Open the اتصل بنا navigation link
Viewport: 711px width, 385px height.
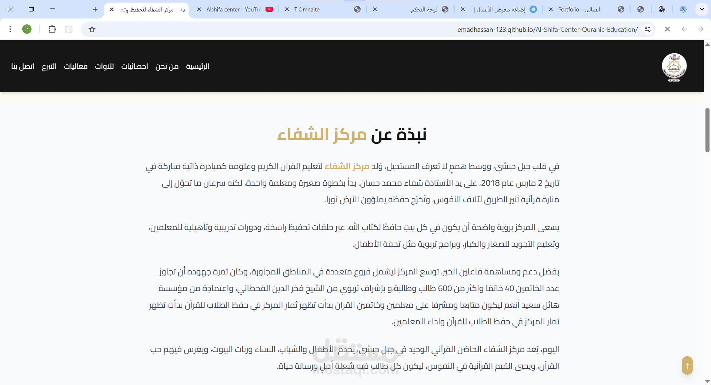pos(23,66)
